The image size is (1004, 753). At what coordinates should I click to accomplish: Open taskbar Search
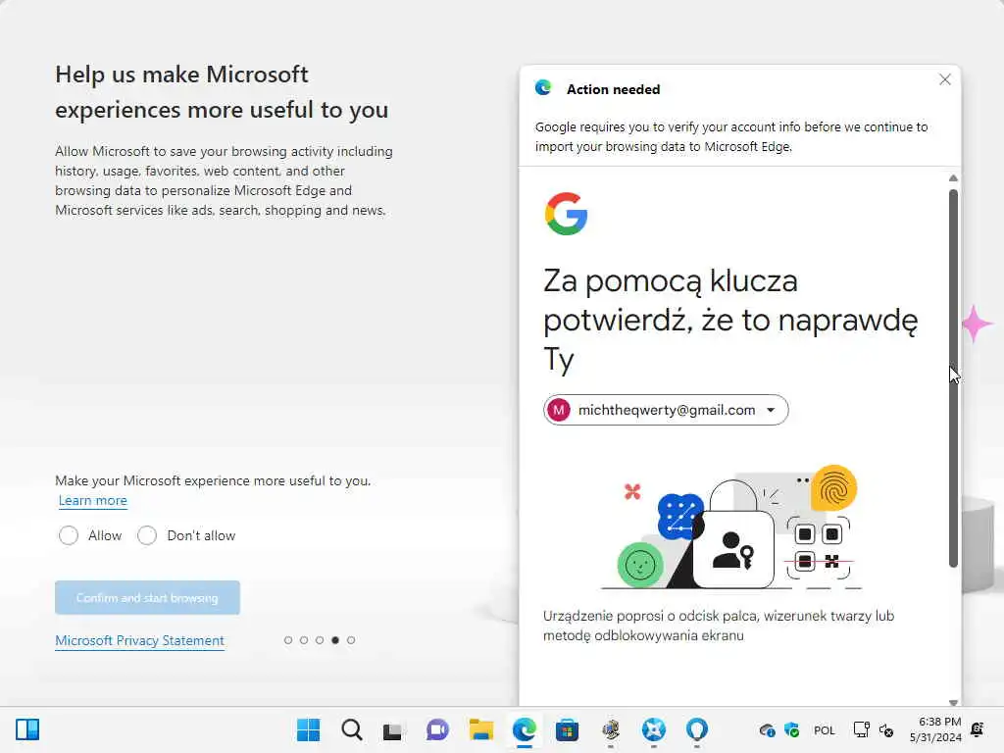[352, 729]
